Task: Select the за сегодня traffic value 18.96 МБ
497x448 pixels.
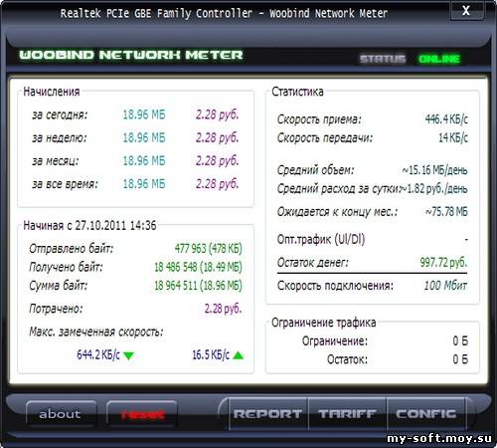Action: 144,114
